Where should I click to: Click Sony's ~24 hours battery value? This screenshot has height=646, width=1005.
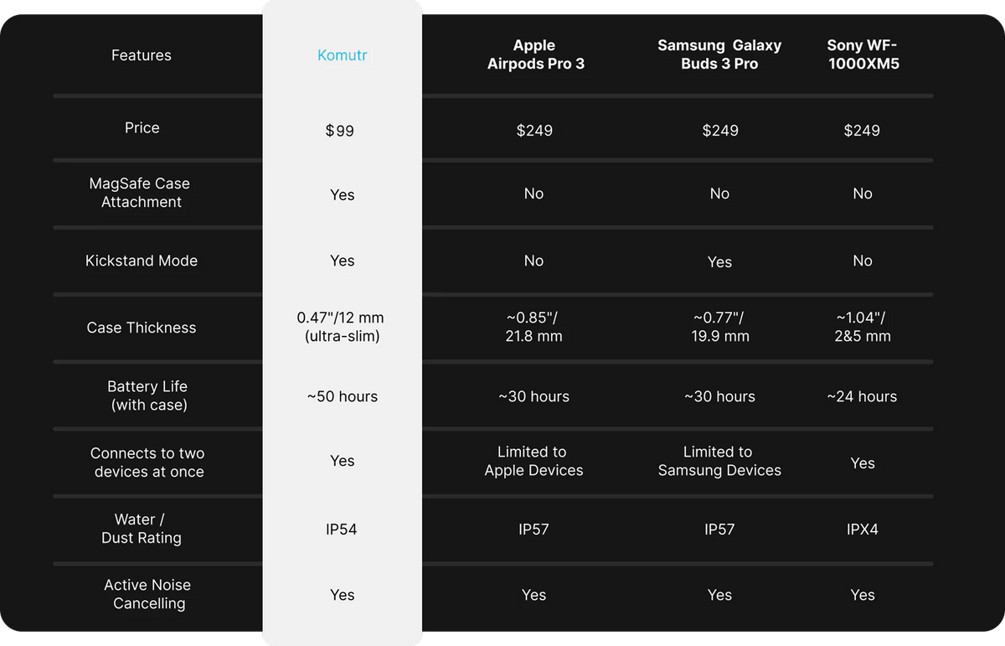[862, 396]
